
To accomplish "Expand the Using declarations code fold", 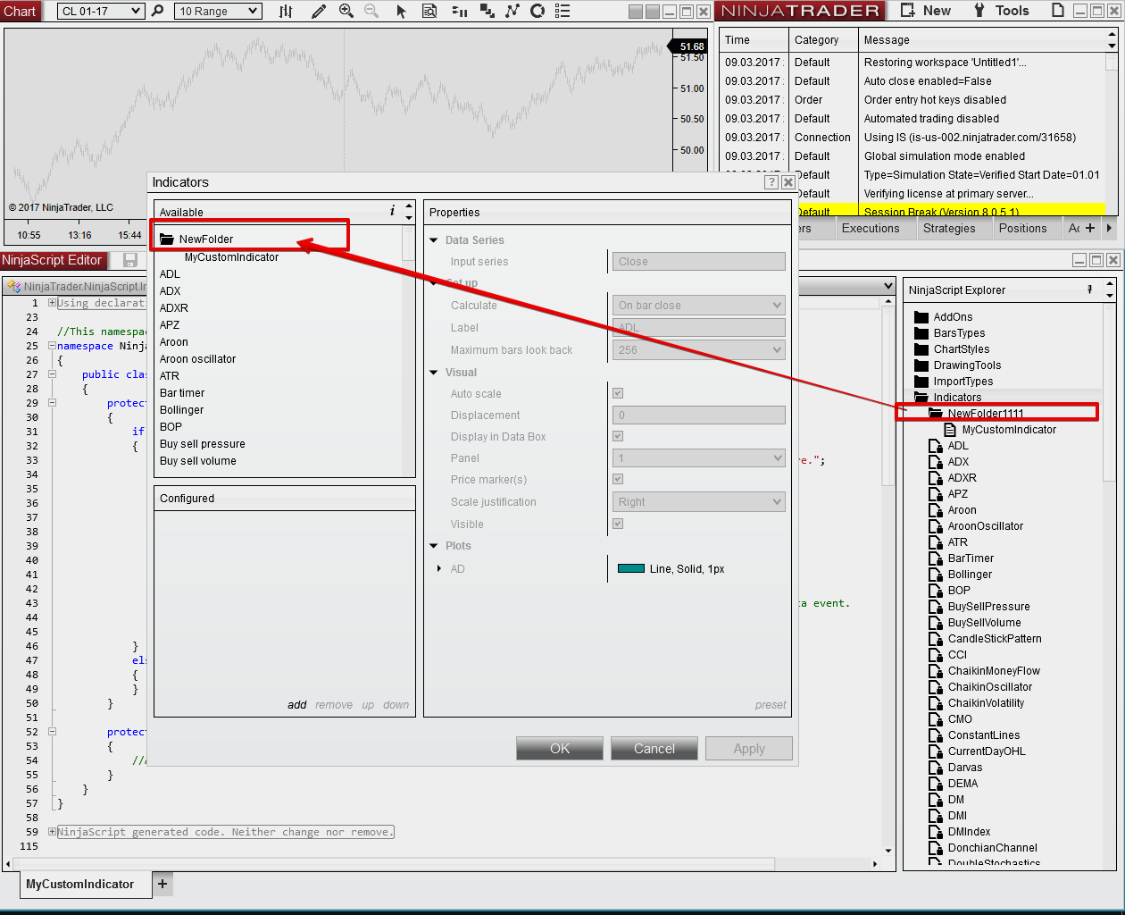I will (52, 303).
